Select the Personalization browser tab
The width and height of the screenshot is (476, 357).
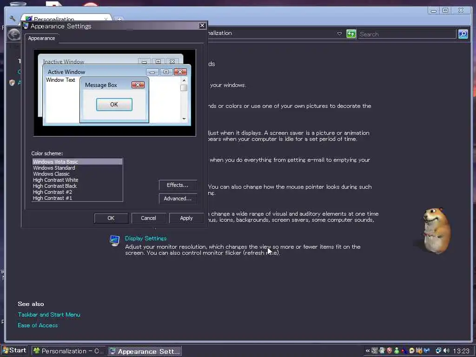(x=65, y=19)
